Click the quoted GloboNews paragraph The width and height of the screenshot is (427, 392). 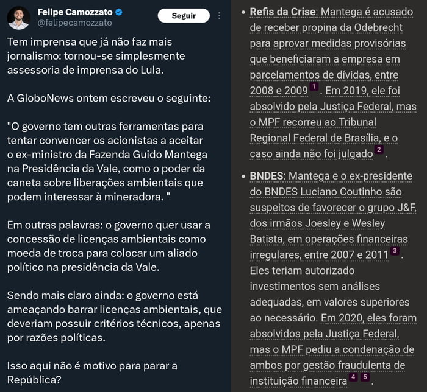tap(107, 162)
